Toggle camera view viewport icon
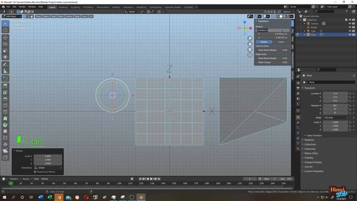 (250, 50)
